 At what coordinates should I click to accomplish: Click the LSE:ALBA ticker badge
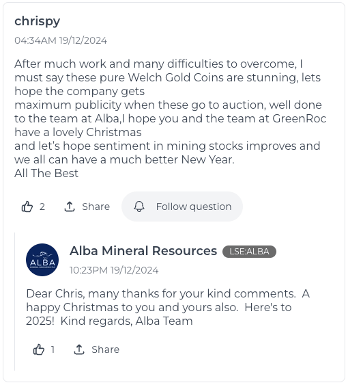pyautogui.click(x=249, y=252)
